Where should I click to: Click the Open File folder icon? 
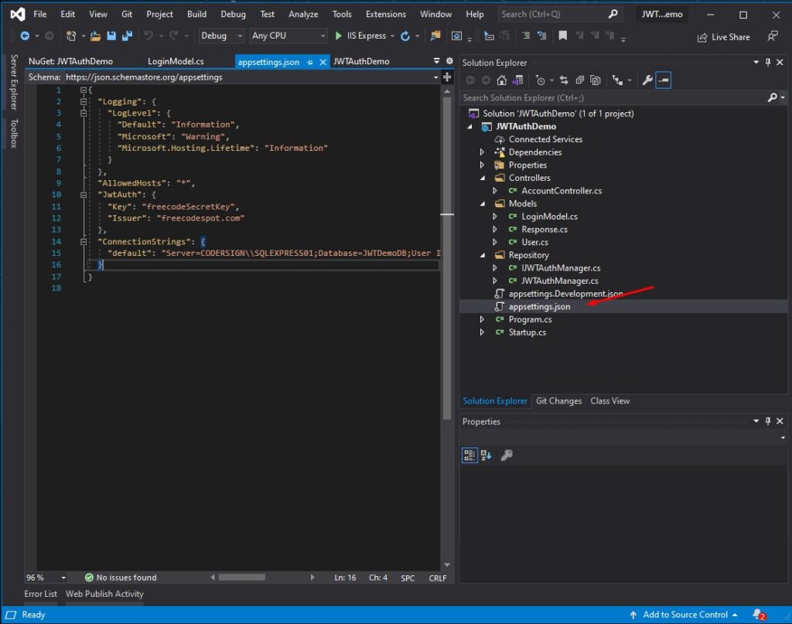pos(95,36)
